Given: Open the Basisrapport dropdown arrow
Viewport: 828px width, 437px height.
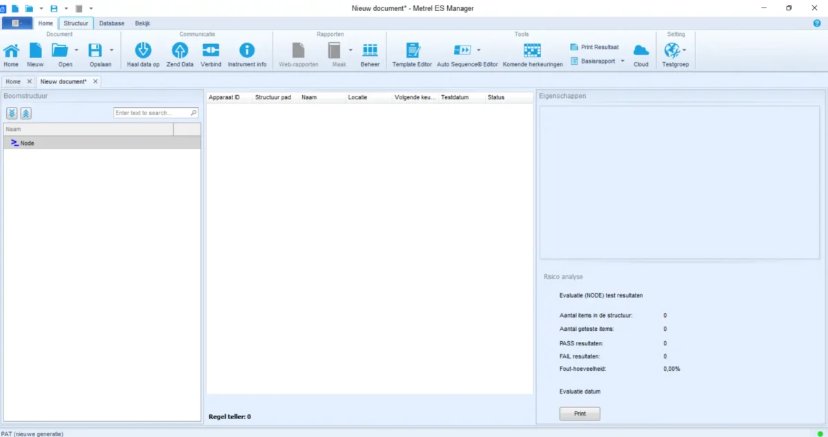Looking at the screenshot, I should [x=622, y=61].
